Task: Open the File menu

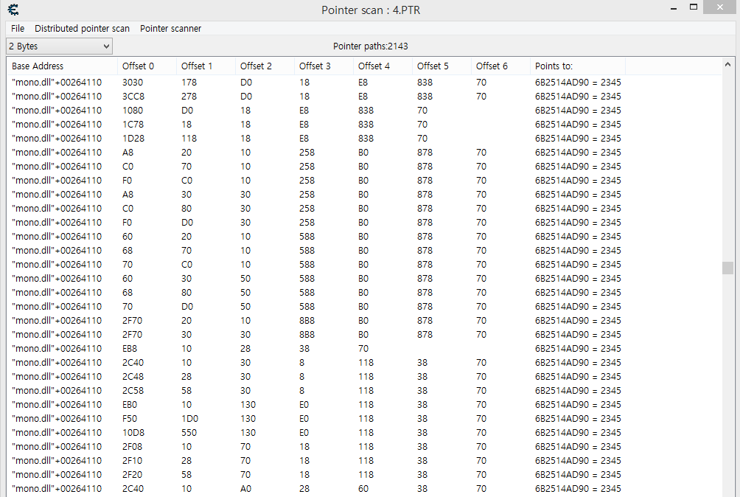Action: point(18,28)
